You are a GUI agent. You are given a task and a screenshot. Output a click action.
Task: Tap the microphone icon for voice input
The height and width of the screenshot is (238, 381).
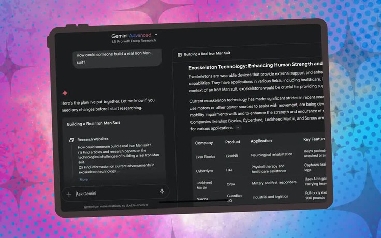pos(162,191)
